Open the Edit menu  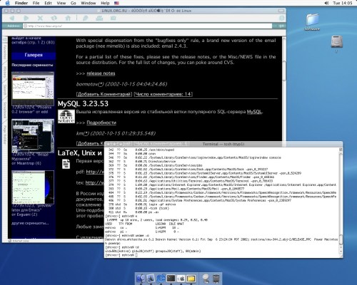coord(48,3)
